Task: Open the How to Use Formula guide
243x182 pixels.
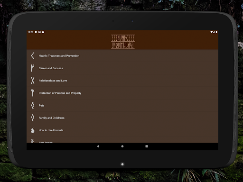Action: (x=122, y=130)
